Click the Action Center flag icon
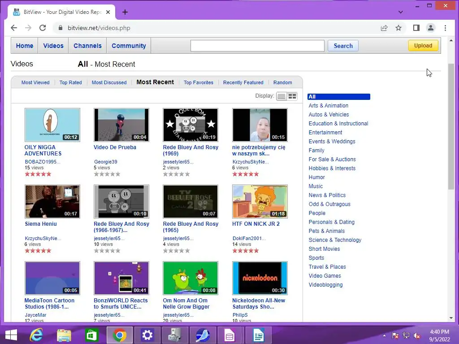The width and height of the screenshot is (459, 344). pyautogui.click(x=395, y=335)
